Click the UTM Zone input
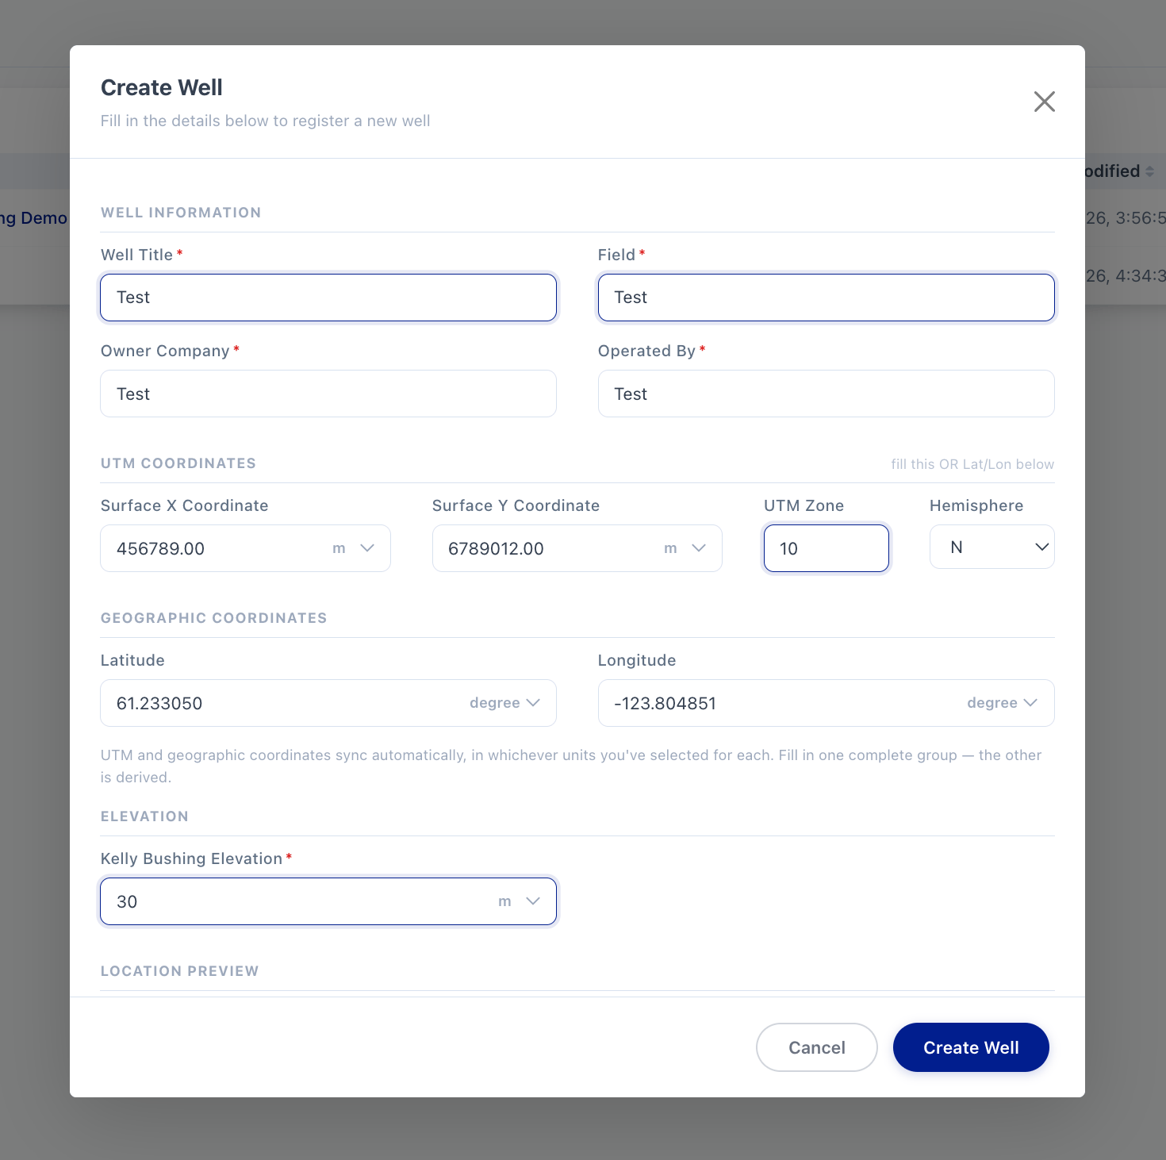Viewport: 1166px width, 1160px height. click(826, 548)
